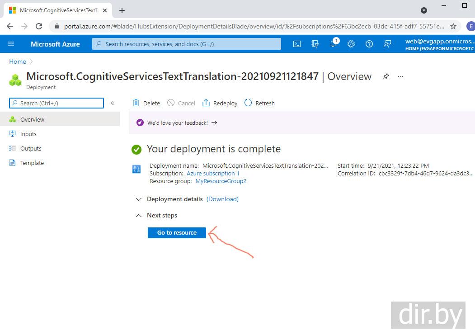Screen dimensions: 475x335
Task: Select Outputs in the side menu
Action: [30, 148]
